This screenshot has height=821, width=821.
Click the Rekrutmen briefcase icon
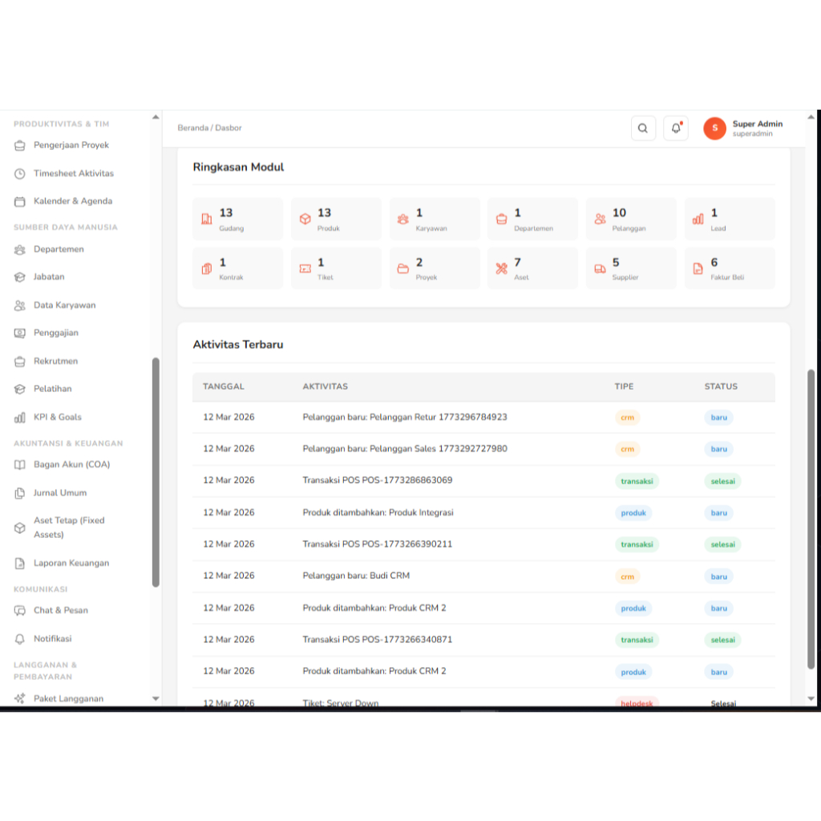(20, 362)
